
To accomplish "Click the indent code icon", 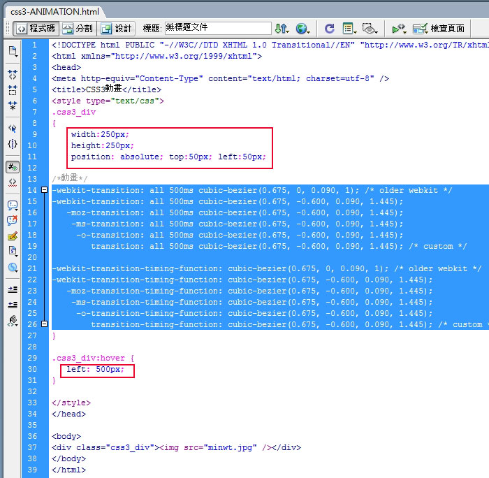I will [x=13, y=289].
